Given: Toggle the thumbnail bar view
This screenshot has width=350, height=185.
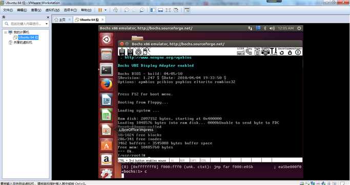Looking at the screenshot, I should coord(160,10).
